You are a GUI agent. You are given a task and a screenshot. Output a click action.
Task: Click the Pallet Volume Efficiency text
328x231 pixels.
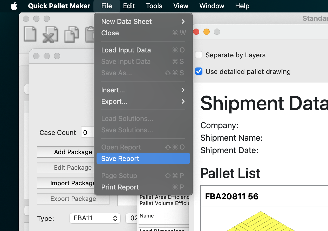coord(164,203)
